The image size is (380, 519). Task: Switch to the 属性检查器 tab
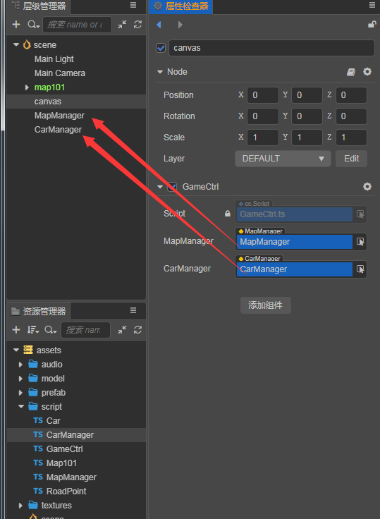click(181, 6)
